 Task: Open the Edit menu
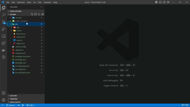(13, 2)
